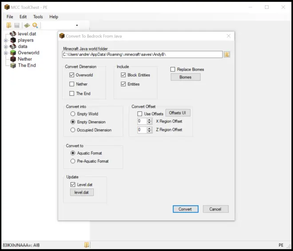Select the Nether block icon in tree
Screen dimensions: 293x251
tap(13, 59)
